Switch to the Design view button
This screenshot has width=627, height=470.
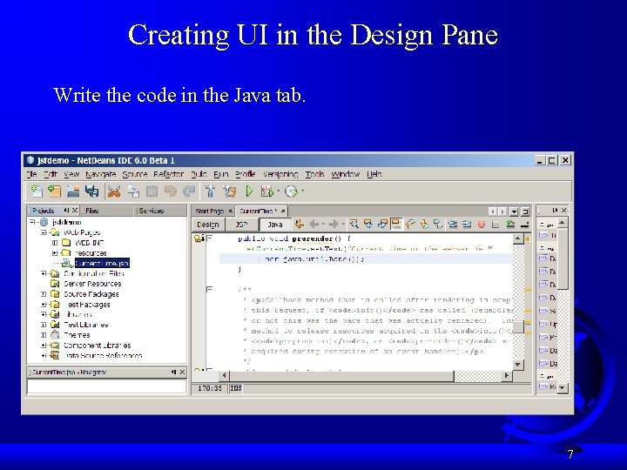(x=208, y=225)
